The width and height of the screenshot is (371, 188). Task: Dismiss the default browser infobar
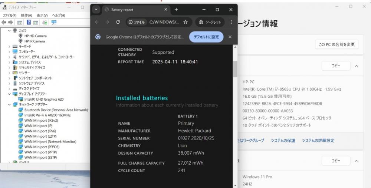(230, 37)
